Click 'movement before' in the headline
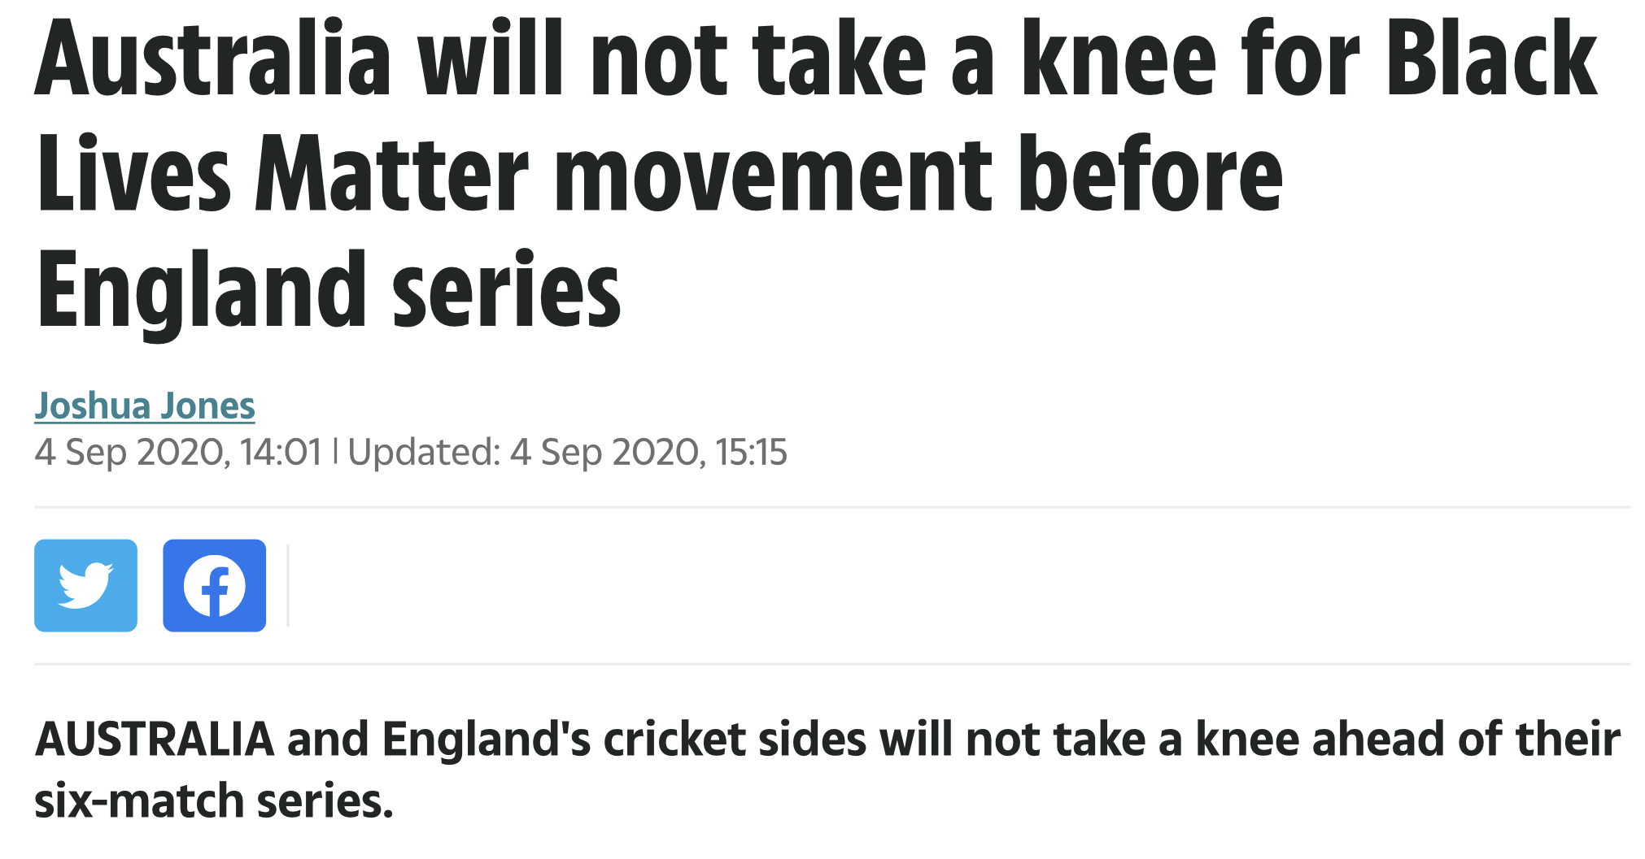1645x859 pixels. (918, 174)
